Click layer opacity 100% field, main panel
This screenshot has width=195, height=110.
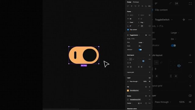145,82
